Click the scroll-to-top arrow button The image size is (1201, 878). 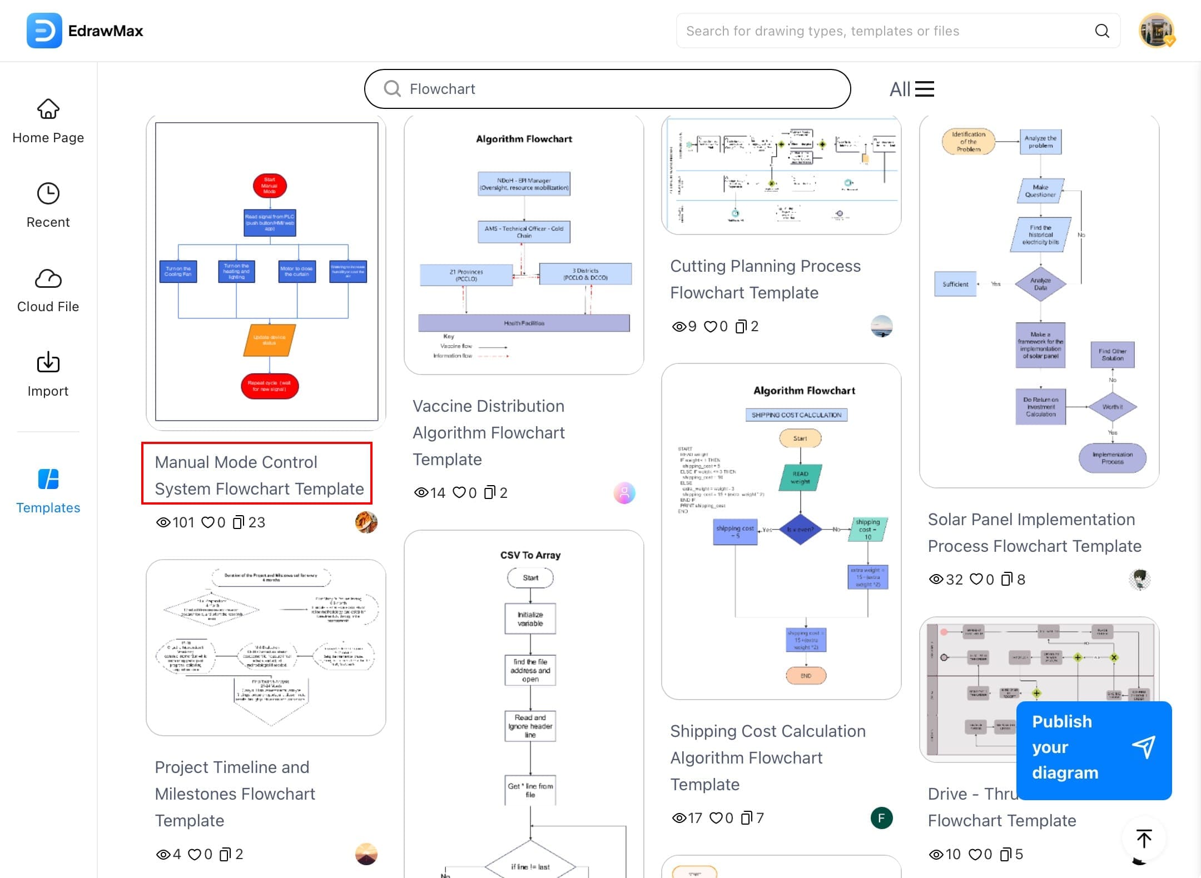point(1144,839)
